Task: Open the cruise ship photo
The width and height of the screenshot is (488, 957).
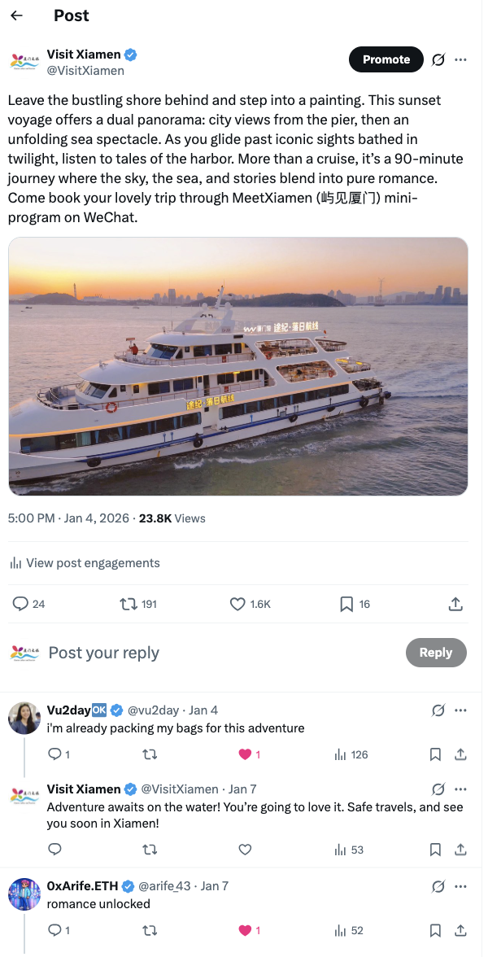Action: tap(238, 366)
